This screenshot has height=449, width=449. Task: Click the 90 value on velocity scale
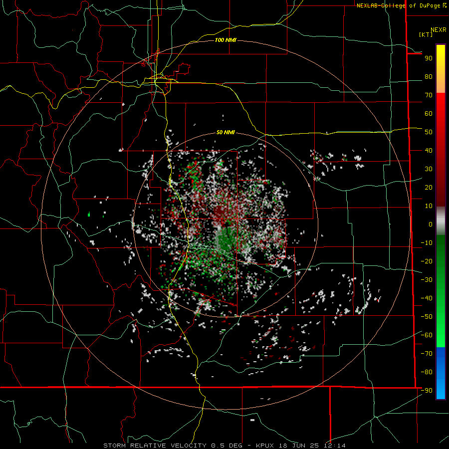tap(429, 58)
